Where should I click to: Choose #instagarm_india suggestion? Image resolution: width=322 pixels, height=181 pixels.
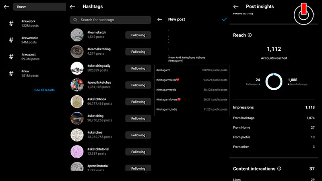[x=192, y=109]
